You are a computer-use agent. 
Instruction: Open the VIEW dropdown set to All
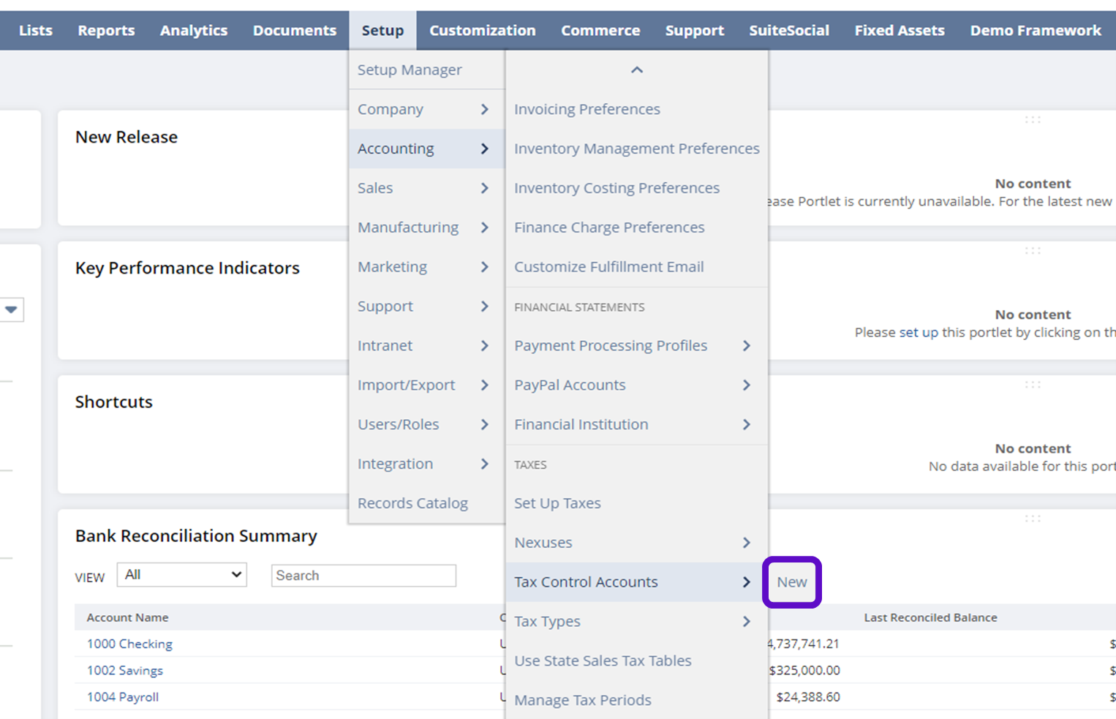click(x=182, y=575)
